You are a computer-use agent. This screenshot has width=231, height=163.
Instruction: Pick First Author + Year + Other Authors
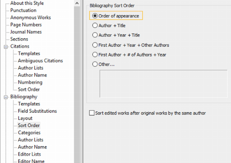(x=95, y=45)
